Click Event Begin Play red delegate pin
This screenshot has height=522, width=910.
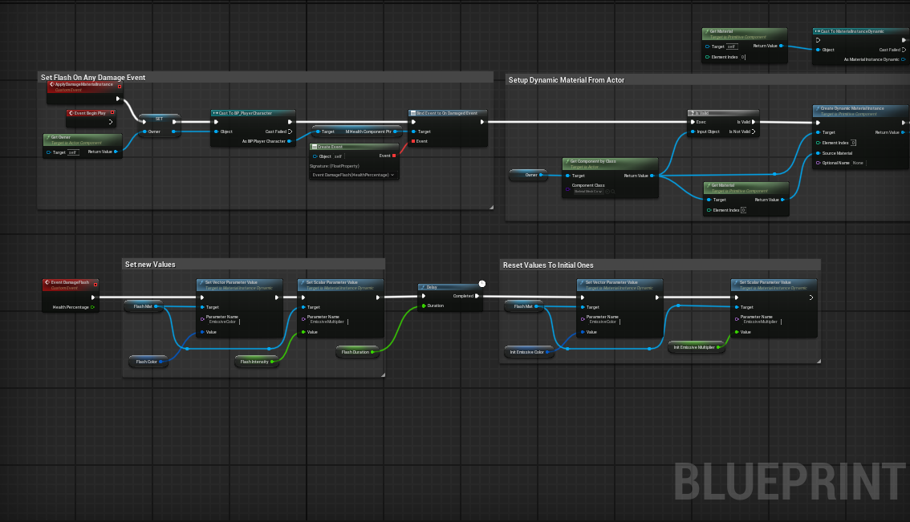pos(112,112)
